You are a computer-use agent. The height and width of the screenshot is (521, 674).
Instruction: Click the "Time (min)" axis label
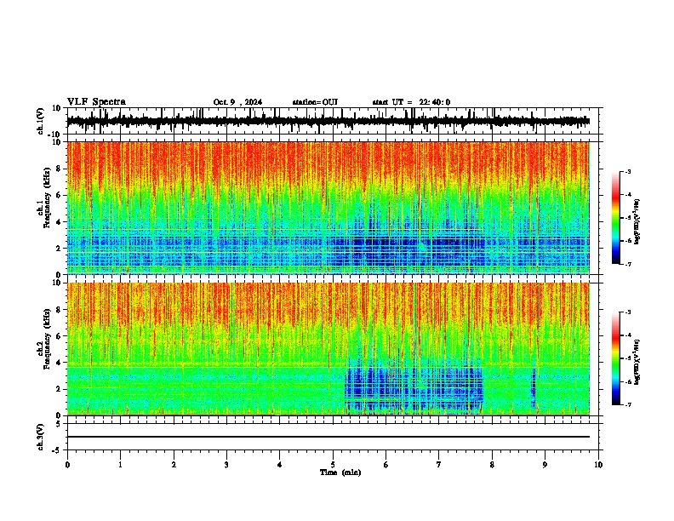pos(340,472)
